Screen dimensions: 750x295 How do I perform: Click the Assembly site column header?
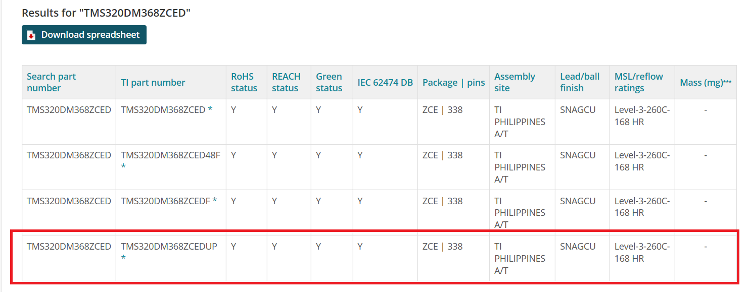coord(514,82)
